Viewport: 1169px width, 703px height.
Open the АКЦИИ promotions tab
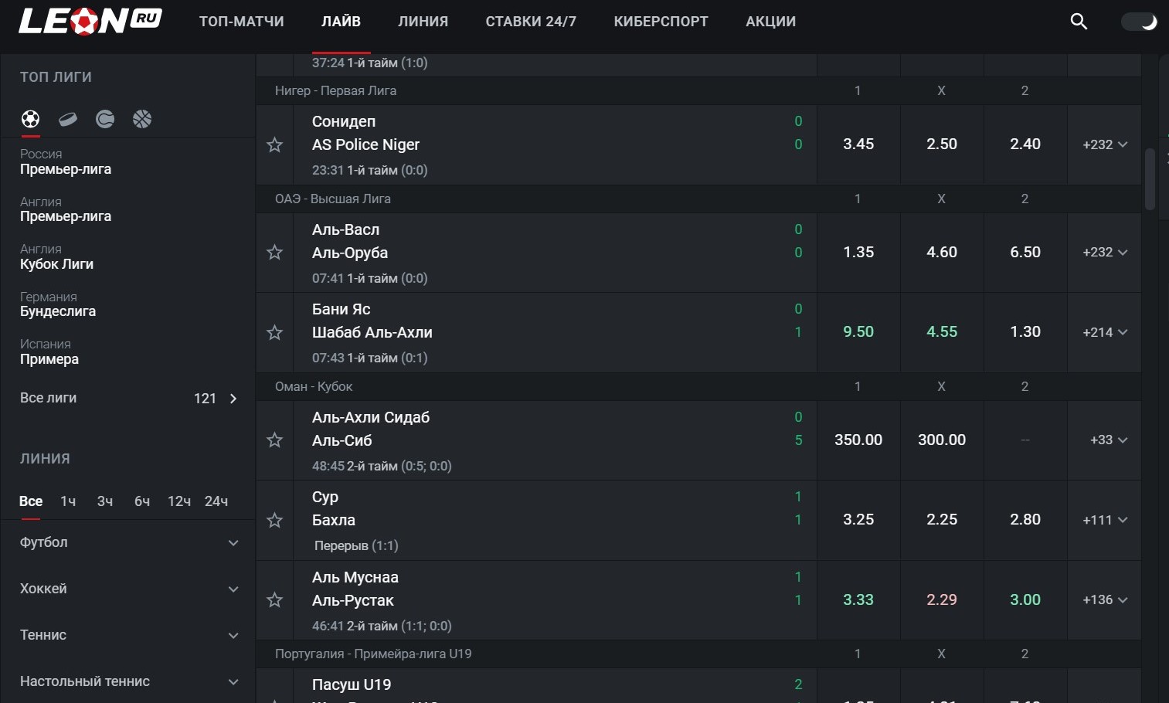click(770, 22)
